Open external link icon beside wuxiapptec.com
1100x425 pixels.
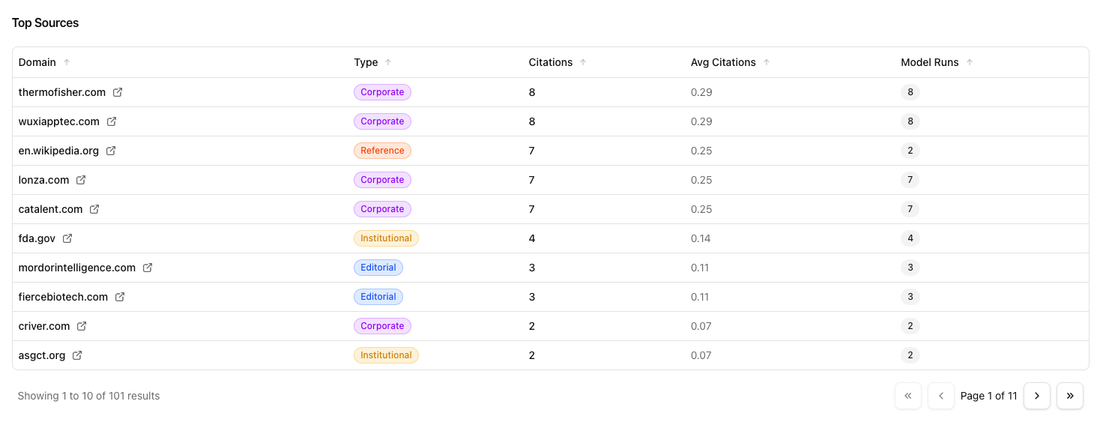112,121
